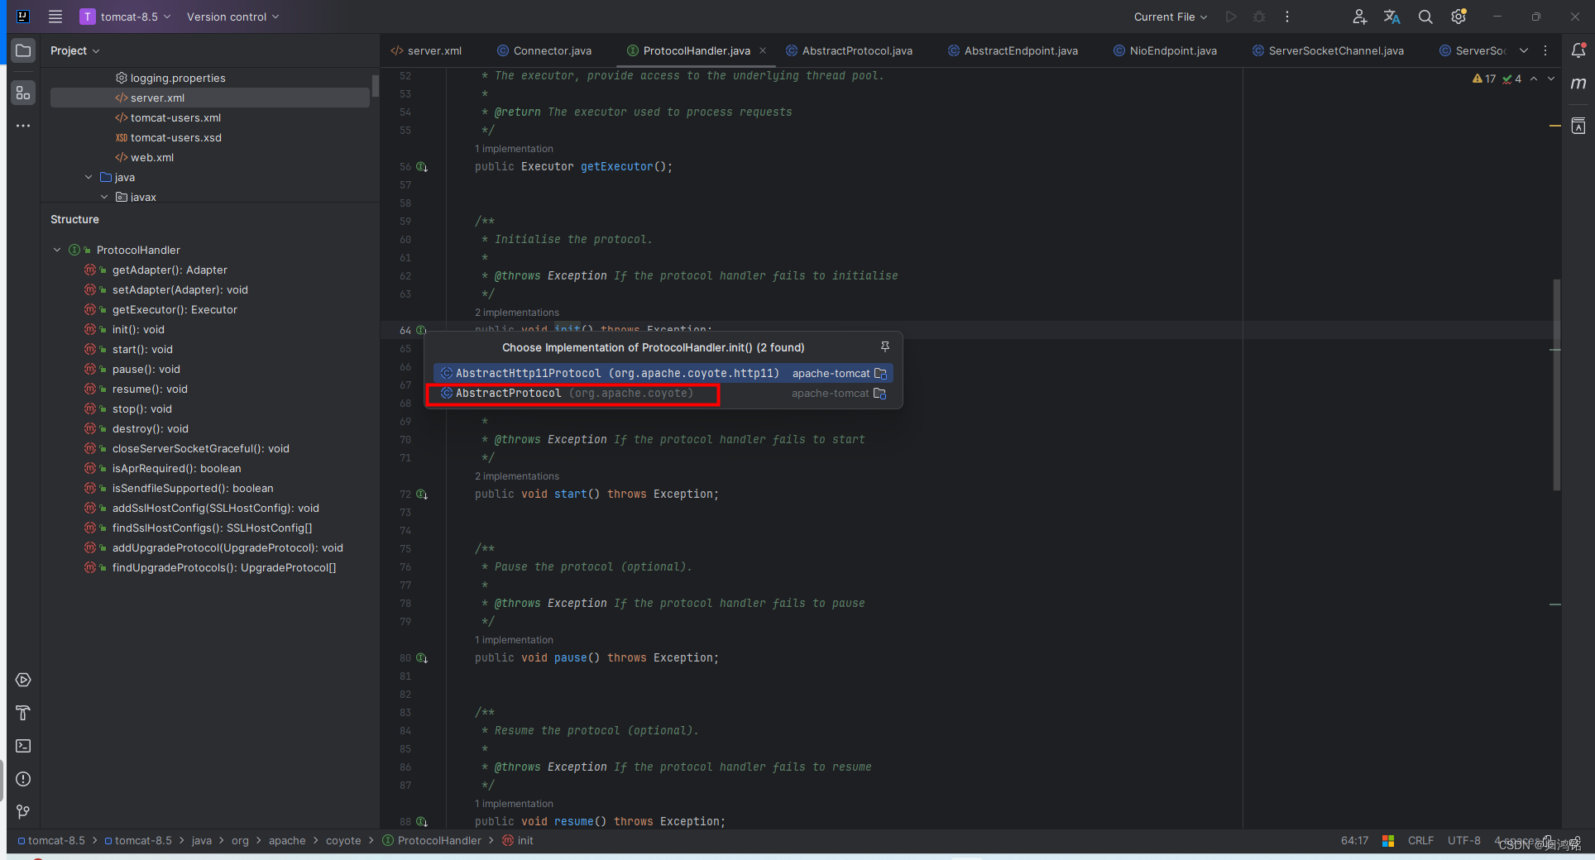
Task: Click gutter implementation icon on line 80
Action: [x=422, y=658]
